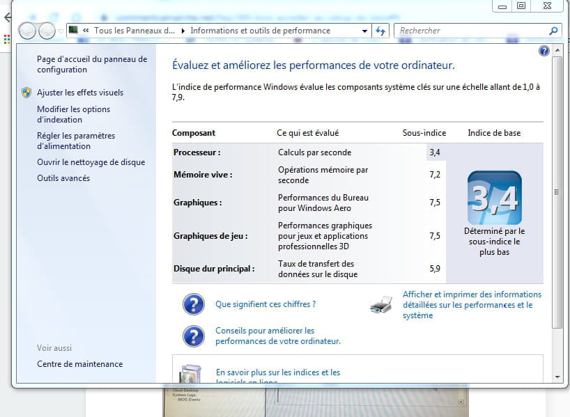Click the forward navigation arrow button
570x417 pixels.
click(47, 31)
